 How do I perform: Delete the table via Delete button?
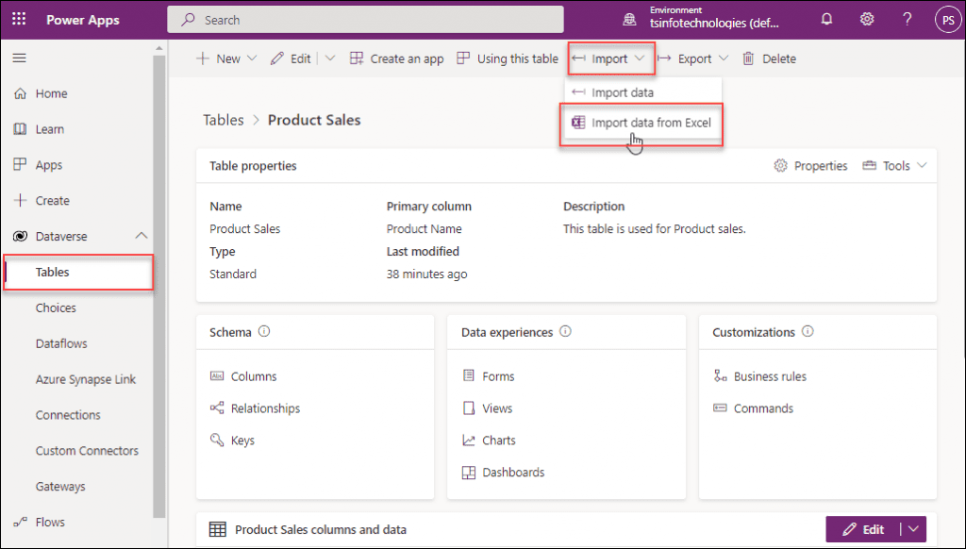pyautogui.click(x=770, y=58)
